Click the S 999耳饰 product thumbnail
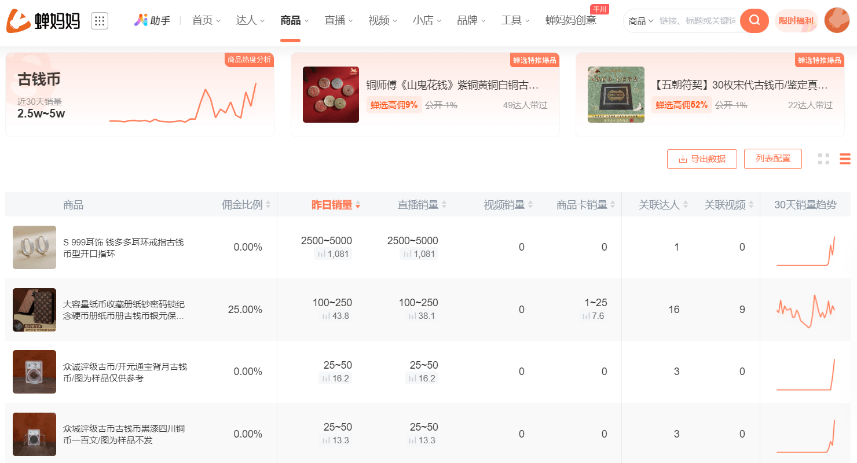The height and width of the screenshot is (463, 857). (34, 247)
